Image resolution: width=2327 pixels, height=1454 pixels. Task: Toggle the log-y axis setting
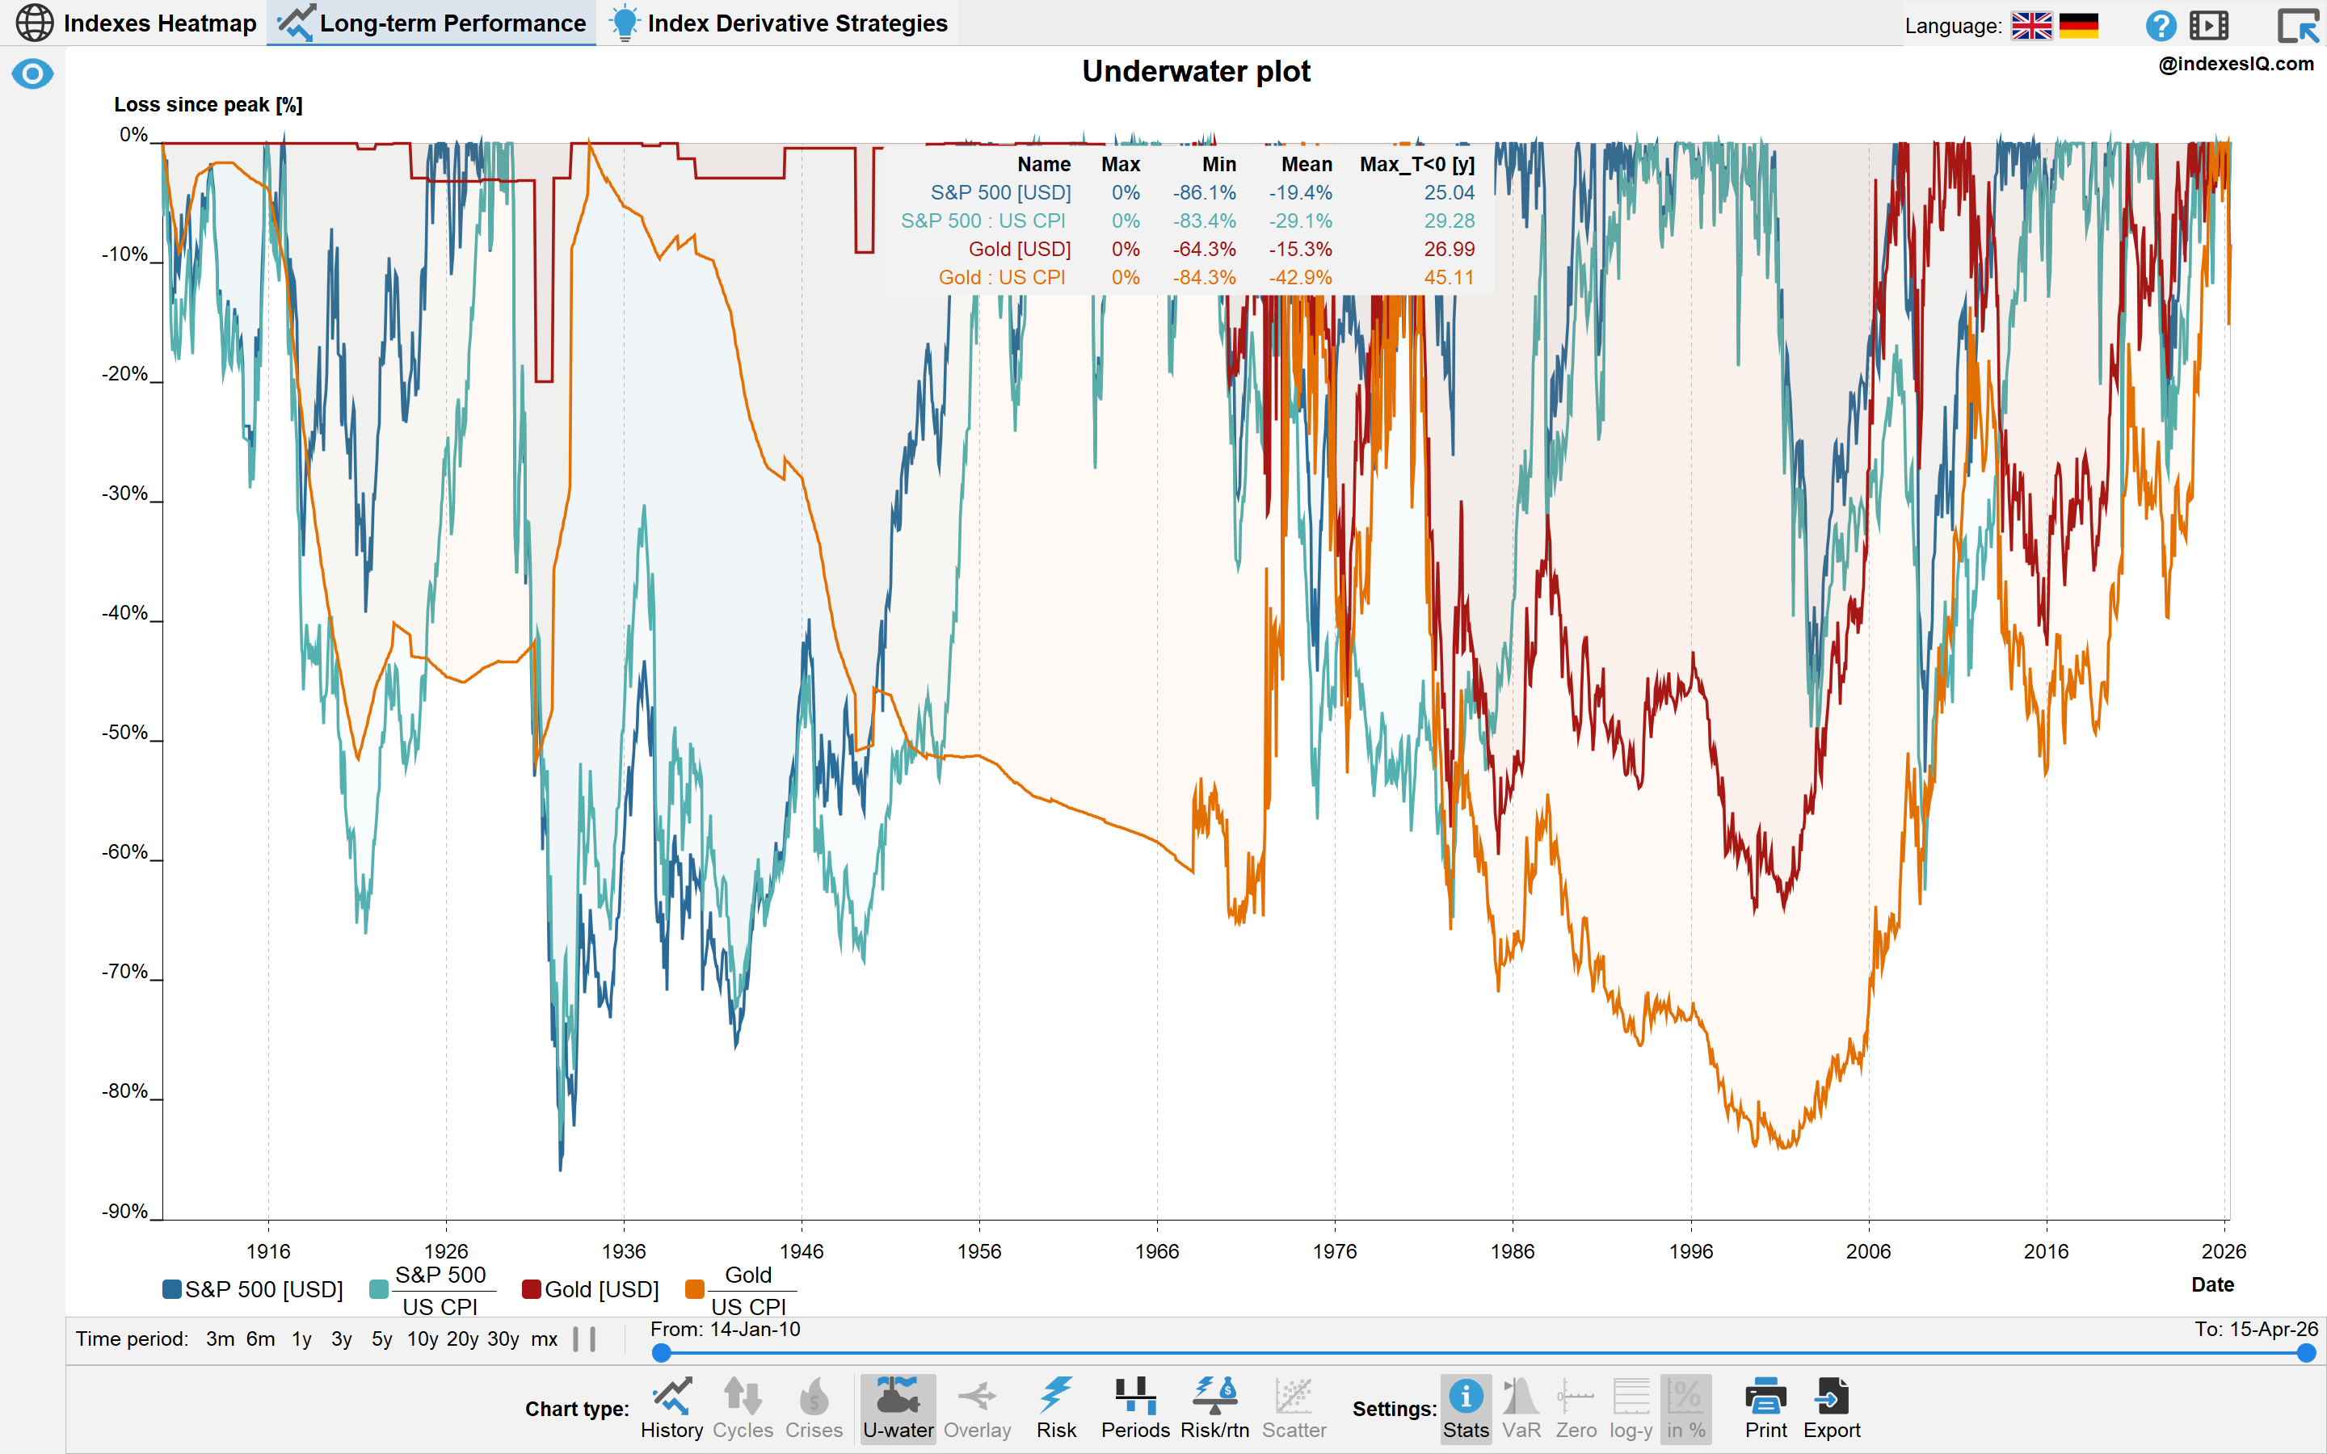(x=1631, y=1409)
